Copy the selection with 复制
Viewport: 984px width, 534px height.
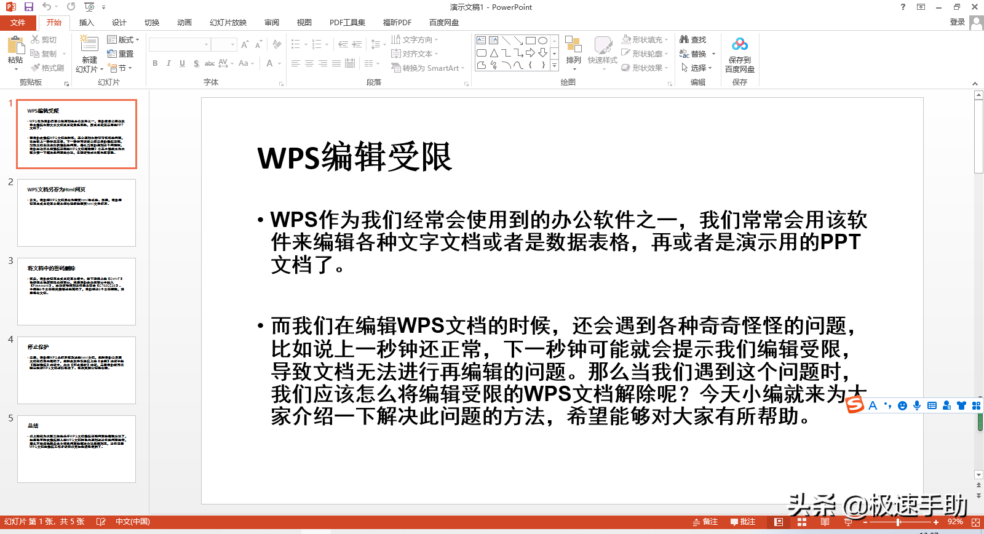click(x=44, y=54)
